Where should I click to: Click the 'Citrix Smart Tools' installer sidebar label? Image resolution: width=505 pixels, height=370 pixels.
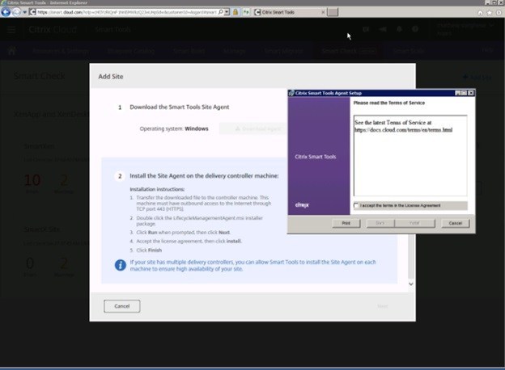pos(316,157)
